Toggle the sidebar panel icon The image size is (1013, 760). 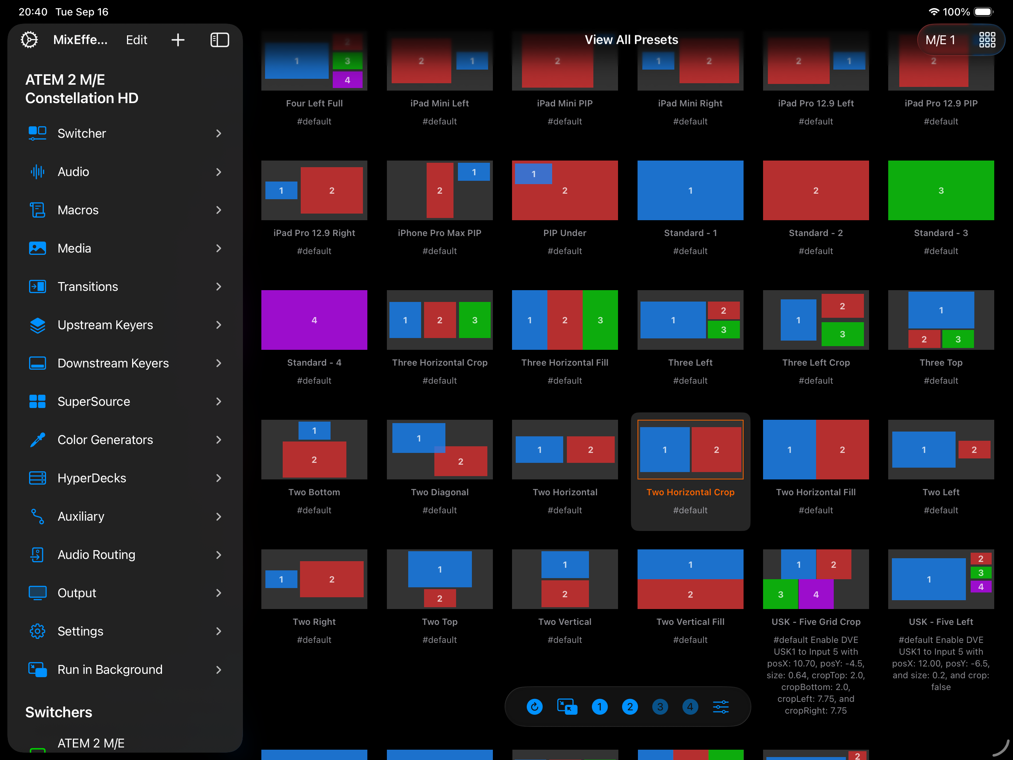click(x=219, y=40)
